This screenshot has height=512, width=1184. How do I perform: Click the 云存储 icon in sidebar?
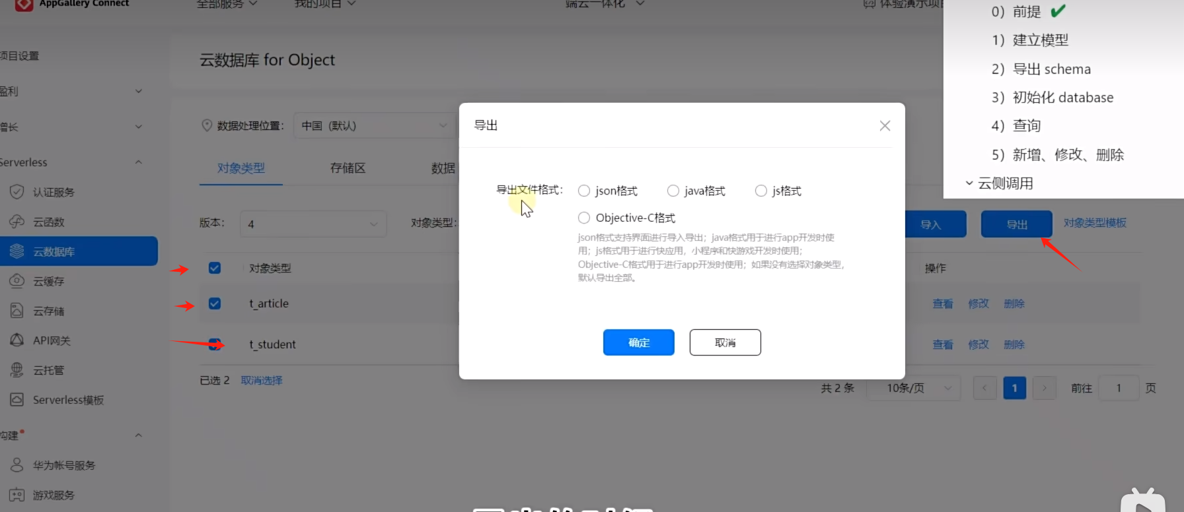pos(17,311)
